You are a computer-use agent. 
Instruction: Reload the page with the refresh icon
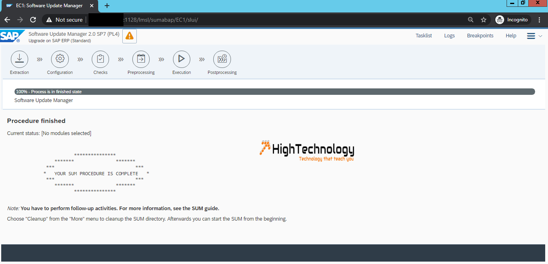click(33, 20)
